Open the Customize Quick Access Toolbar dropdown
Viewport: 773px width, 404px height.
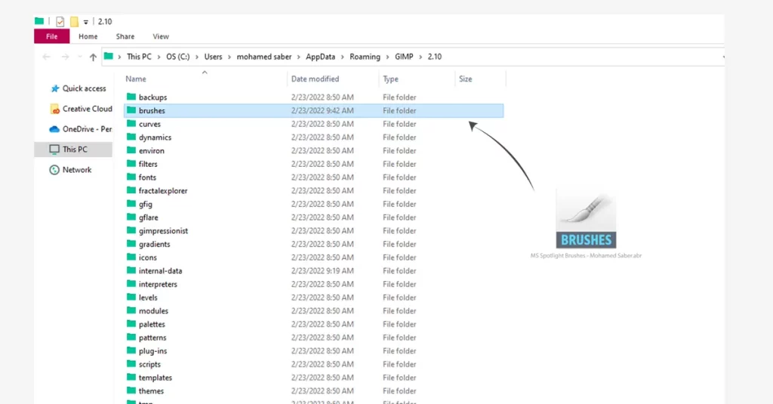point(86,22)
